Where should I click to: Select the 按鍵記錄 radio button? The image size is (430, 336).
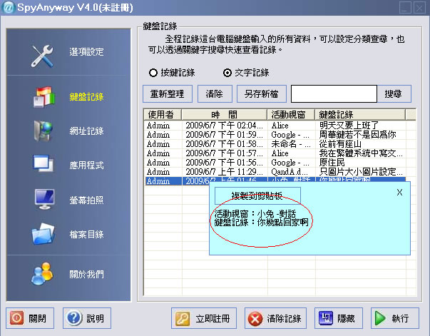coord(153,73)
